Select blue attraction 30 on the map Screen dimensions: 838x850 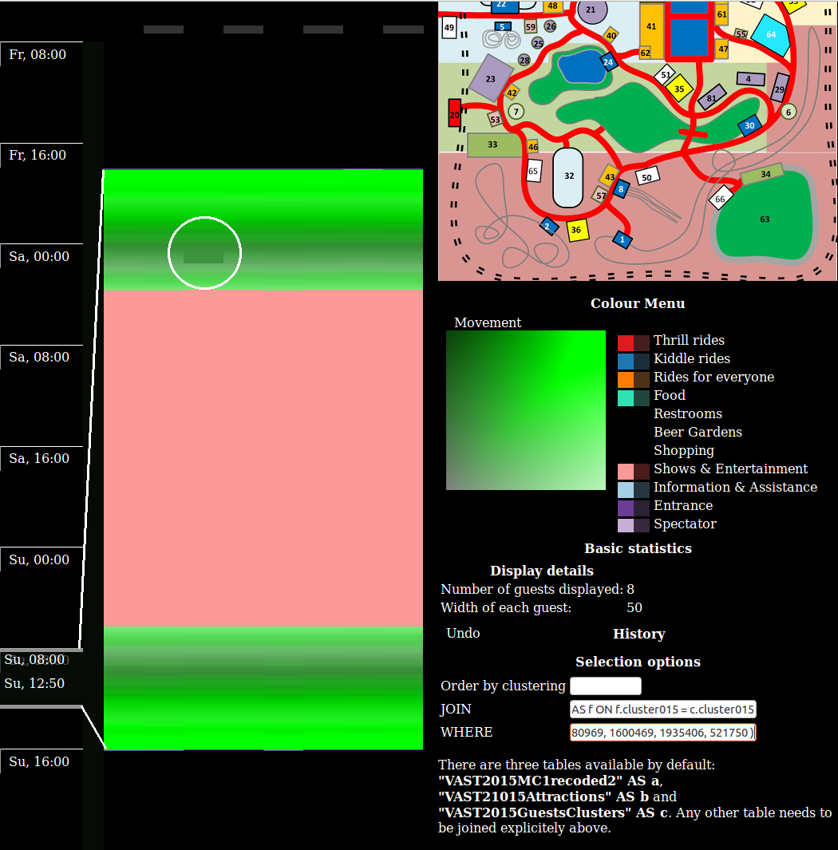749,125
